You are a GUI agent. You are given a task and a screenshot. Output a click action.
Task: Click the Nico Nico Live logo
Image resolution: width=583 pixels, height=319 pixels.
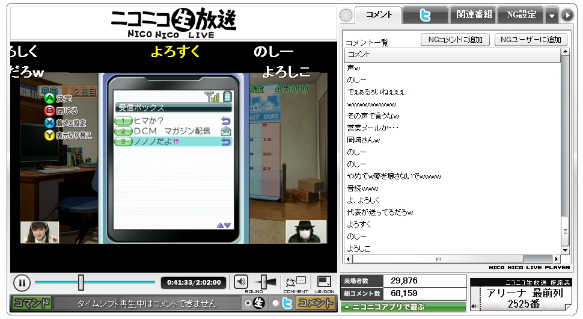point(174,23)
